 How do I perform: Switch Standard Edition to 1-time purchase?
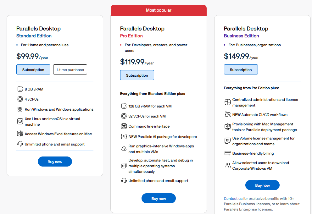(x=70, y=69)
